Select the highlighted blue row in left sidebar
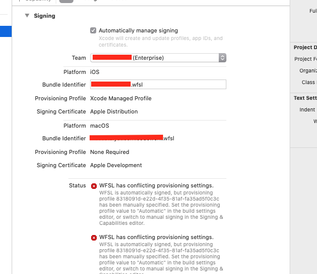Screen dimensions: 317x274 [6, 31]
